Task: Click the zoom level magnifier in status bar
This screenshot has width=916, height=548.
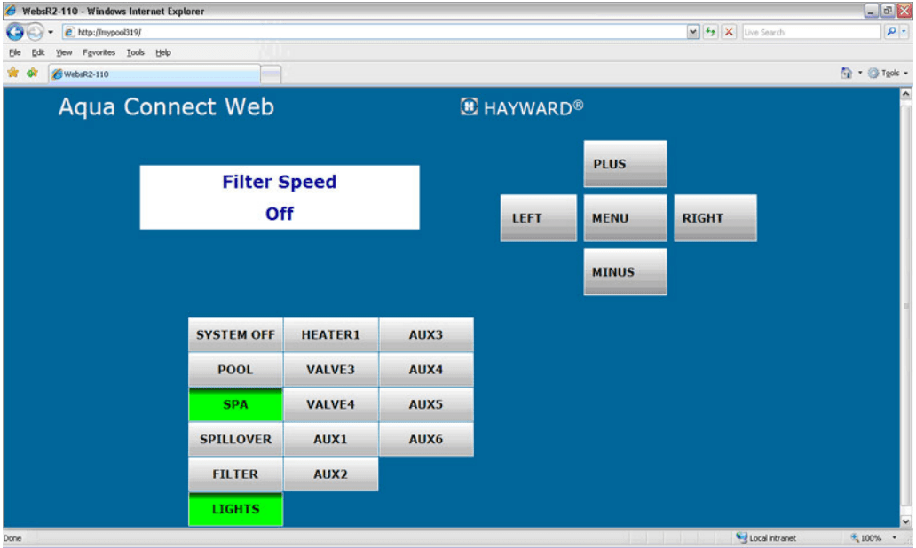Action: pyautogui.click(x=855, y=537)
